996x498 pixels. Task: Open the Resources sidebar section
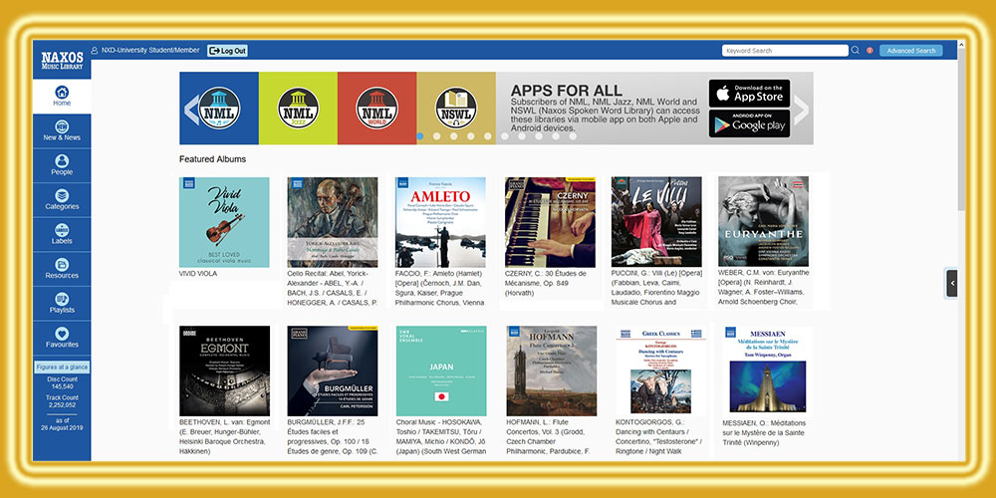tap(62, 268)
